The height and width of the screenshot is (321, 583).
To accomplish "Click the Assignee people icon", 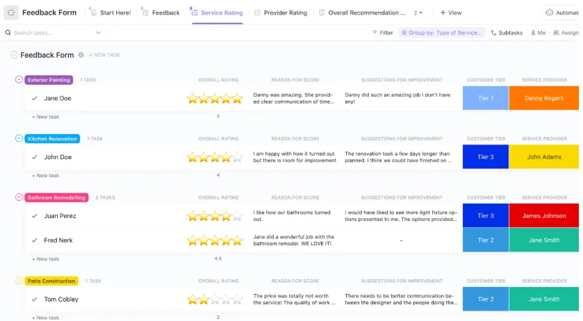I will tap(556, 33).
